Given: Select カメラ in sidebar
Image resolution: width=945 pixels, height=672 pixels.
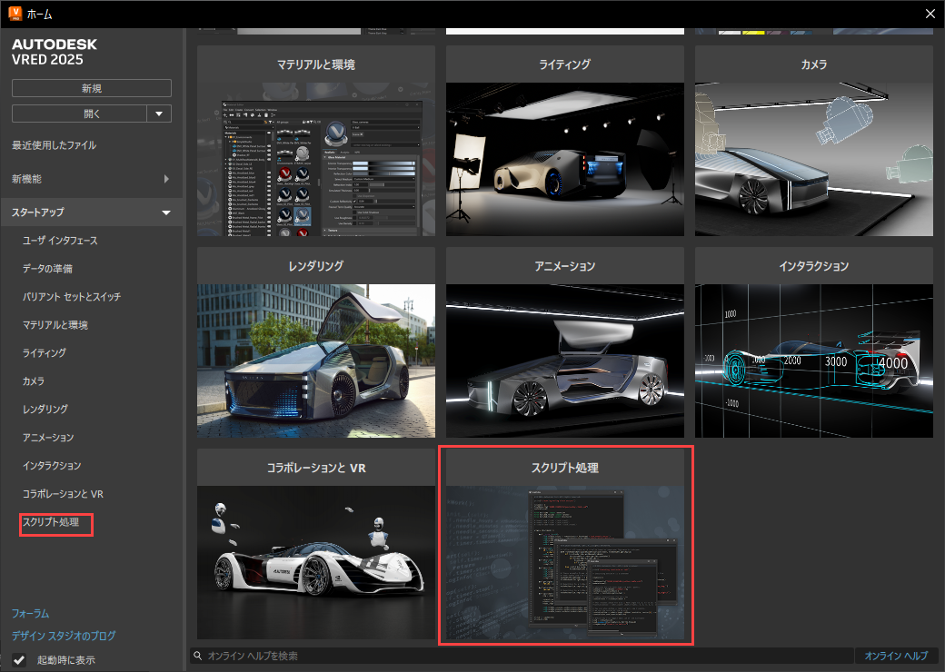Looking at the screenshot, I should [x=34, y=381].
